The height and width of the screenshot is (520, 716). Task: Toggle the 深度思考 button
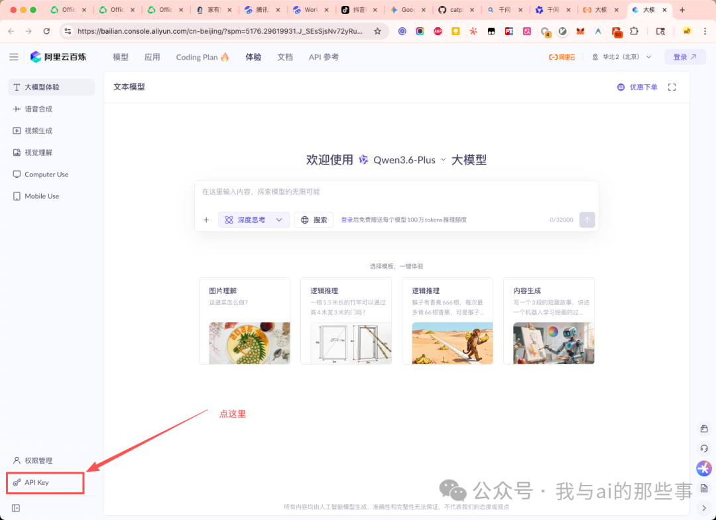click(x=246, y=220)
